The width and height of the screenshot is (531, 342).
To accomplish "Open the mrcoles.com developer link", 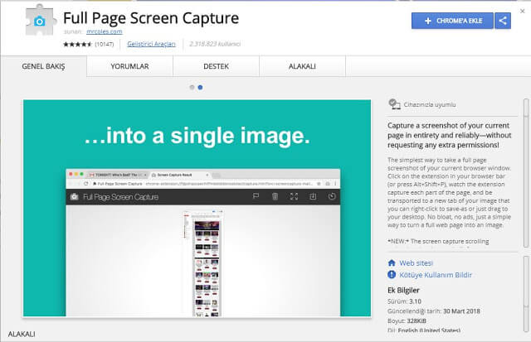I will pos(105,31).
